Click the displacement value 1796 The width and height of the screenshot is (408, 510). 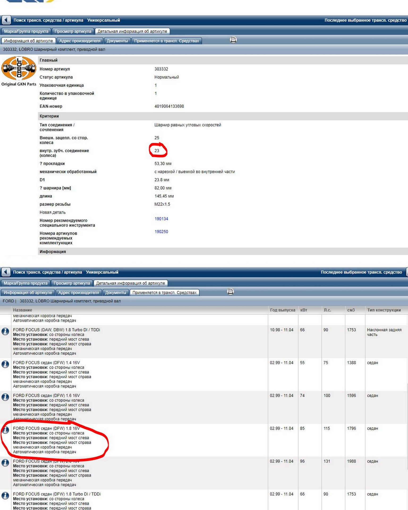click(x=351, y=428)
